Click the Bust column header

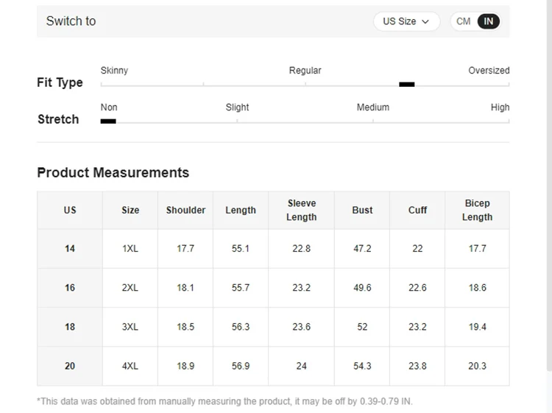[362, 210]
